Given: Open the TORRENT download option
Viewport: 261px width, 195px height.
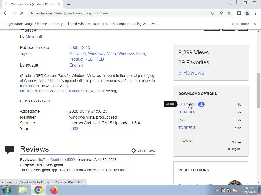Looking at the screenshot, I should point(187,128).
